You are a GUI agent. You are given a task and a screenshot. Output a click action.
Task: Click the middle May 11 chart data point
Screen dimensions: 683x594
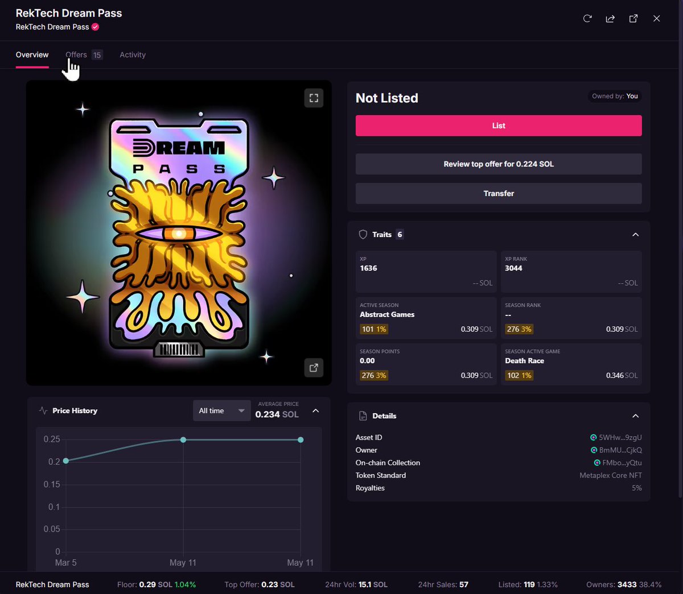(183, 439)
